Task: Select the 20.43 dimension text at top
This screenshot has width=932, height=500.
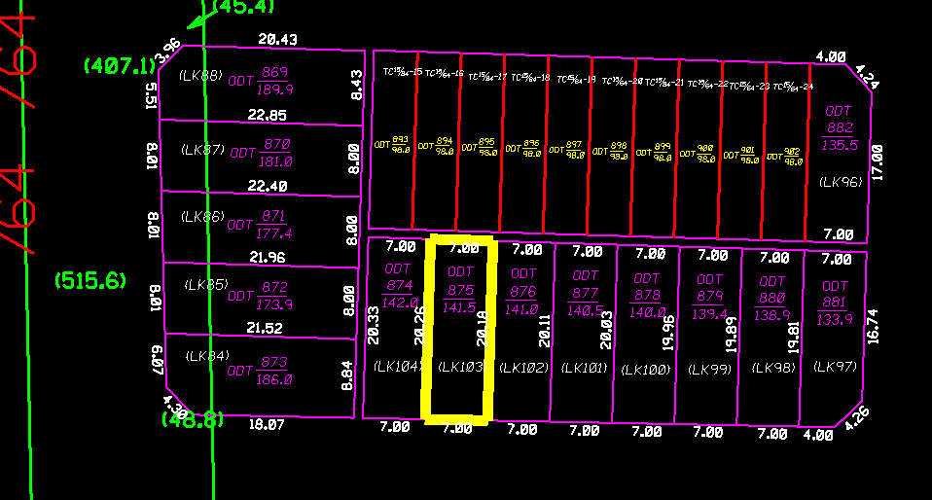Action: 277,40
